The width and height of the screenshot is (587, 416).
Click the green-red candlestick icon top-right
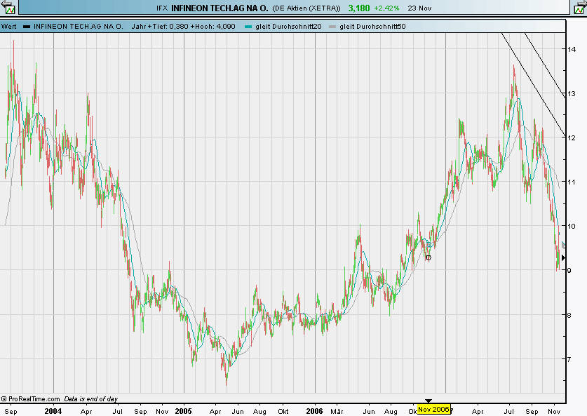(579, 10)
